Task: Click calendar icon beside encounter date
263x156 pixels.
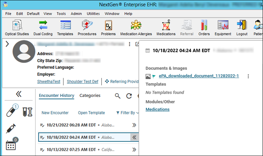Action: 148,50
